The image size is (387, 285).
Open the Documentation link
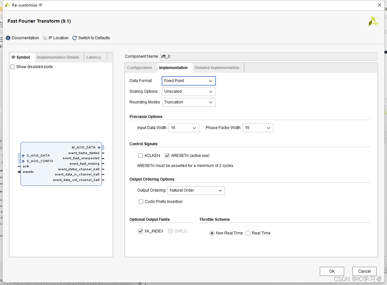[x=25, y=38]
